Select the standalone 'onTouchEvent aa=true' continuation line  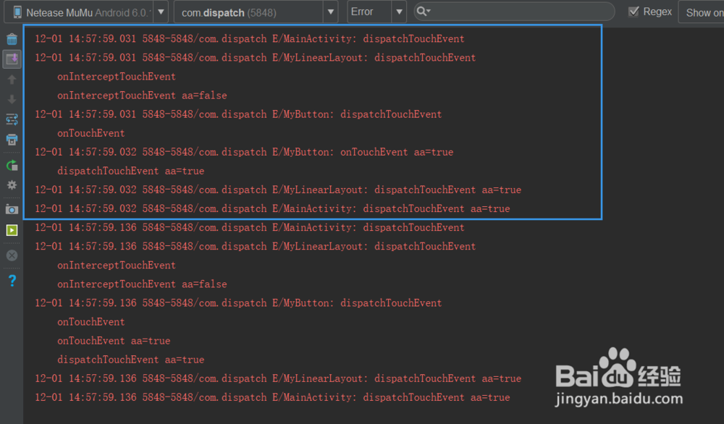tap(114, 341)
